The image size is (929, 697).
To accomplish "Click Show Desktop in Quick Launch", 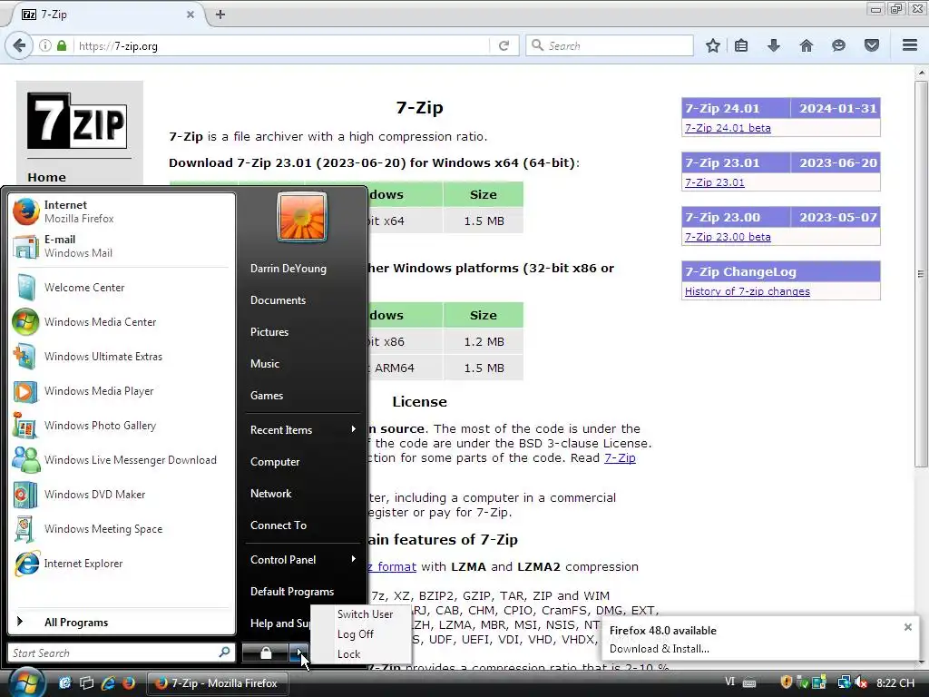I will coord(64,682).
